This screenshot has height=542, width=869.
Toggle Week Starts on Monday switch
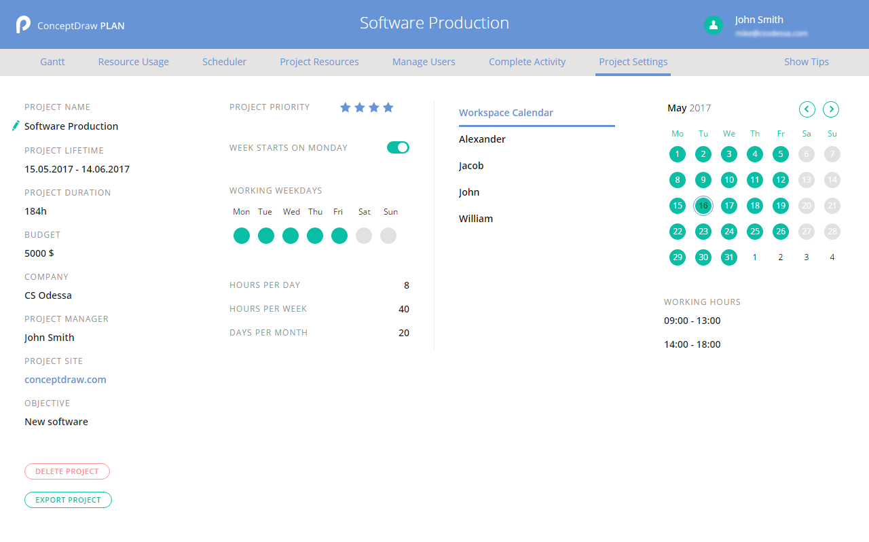click(x=398, y=147)
